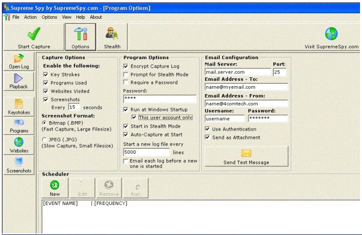Image resolution: width=362 pixels, height=235 pixels.
Task: Open Log from the sidebar
Action: pyautogui.click(x=19, y=62)
